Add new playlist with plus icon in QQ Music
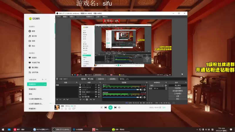 pyautogui.click(x=43, y=79)
